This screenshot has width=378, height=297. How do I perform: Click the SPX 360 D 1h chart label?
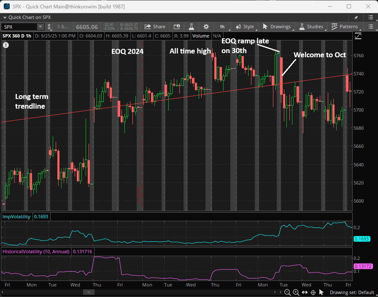coord(17,36)
